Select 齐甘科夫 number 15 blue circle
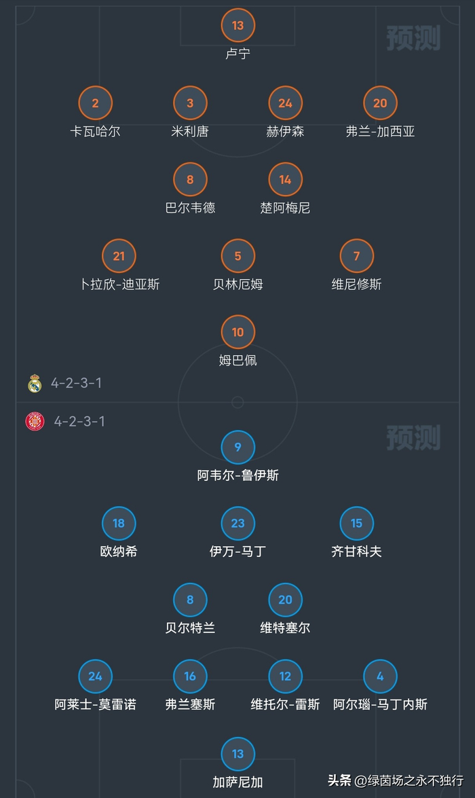 (356, 524)
